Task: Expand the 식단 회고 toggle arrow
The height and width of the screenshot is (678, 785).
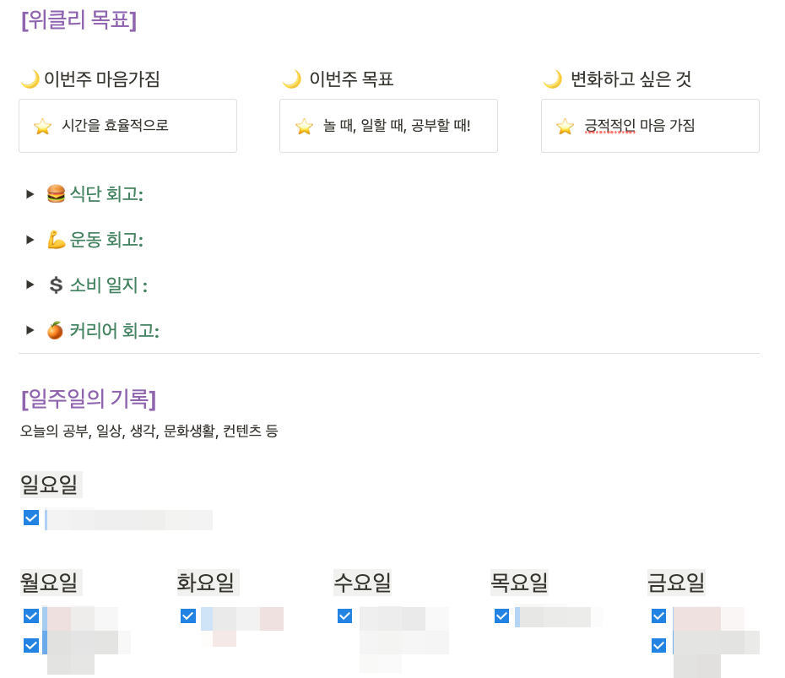Action: tap(30, 194)
